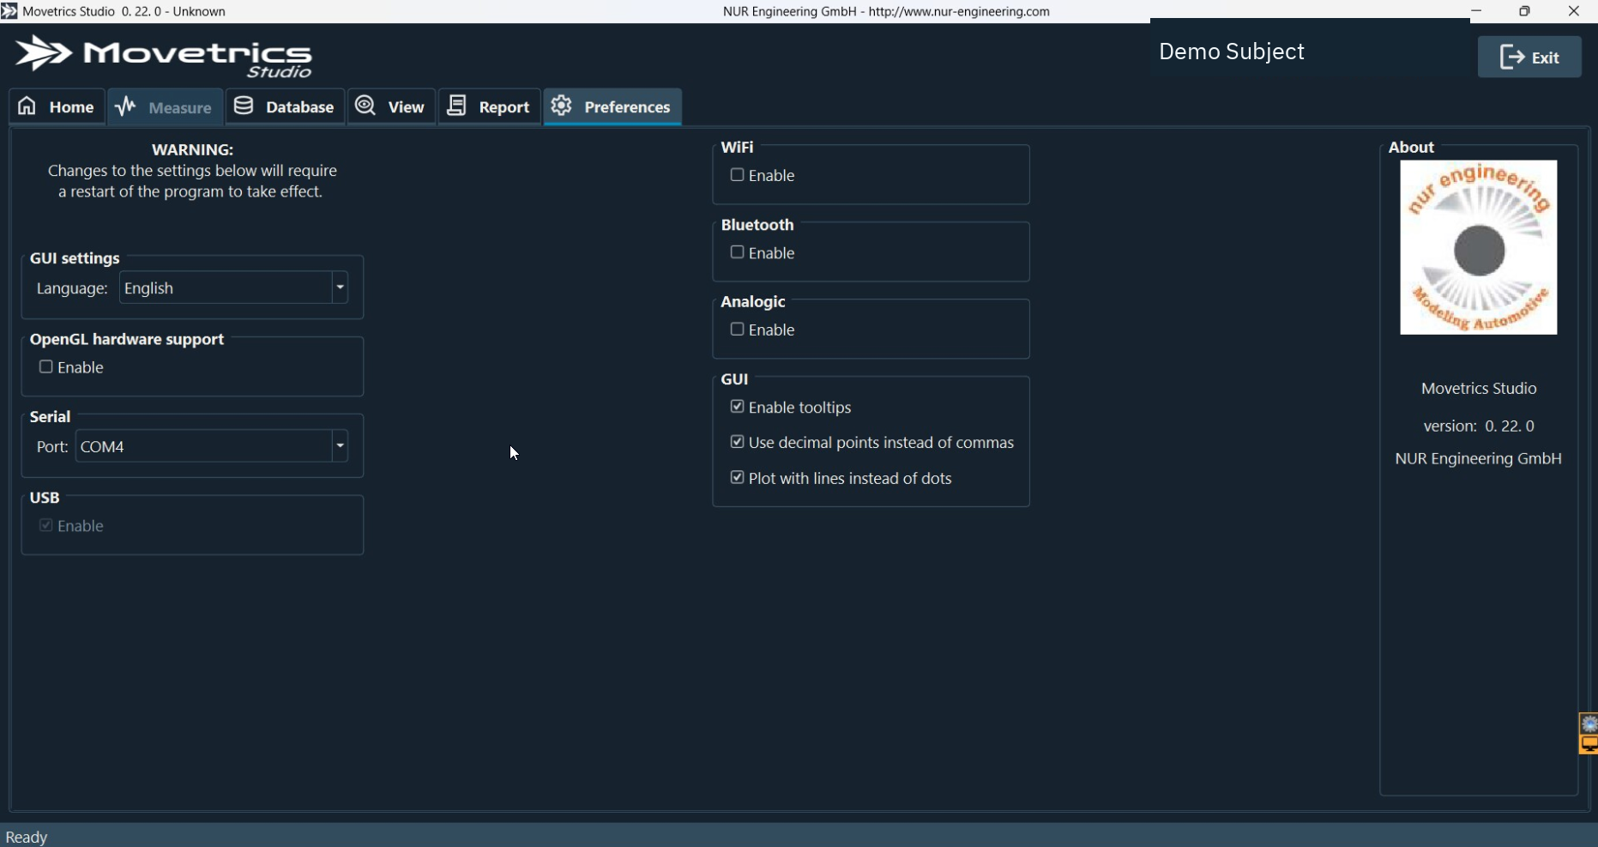
Task: Open the Database tab
Action: tap(286, 106)
